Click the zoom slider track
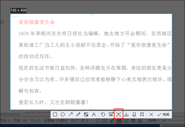The image size is (185, 127). [x=177, y=120]
